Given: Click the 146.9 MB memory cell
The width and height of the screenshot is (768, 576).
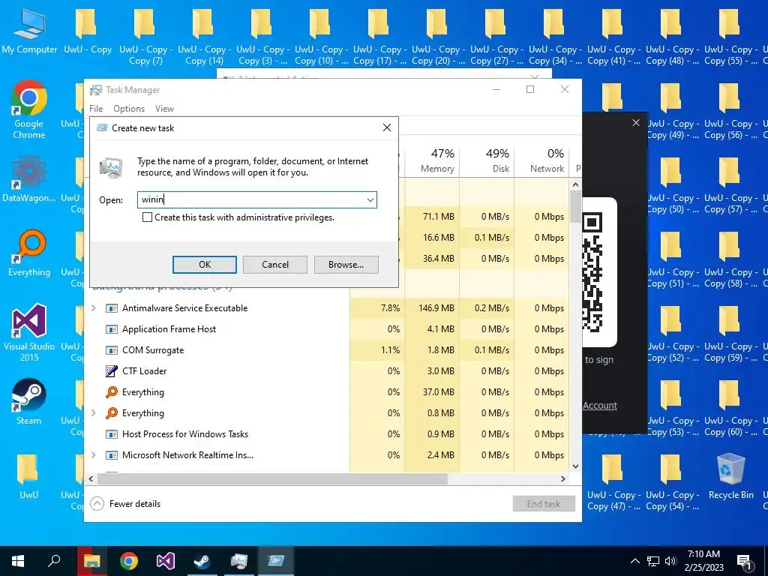Looking at the screenshot, I should 432,308.
